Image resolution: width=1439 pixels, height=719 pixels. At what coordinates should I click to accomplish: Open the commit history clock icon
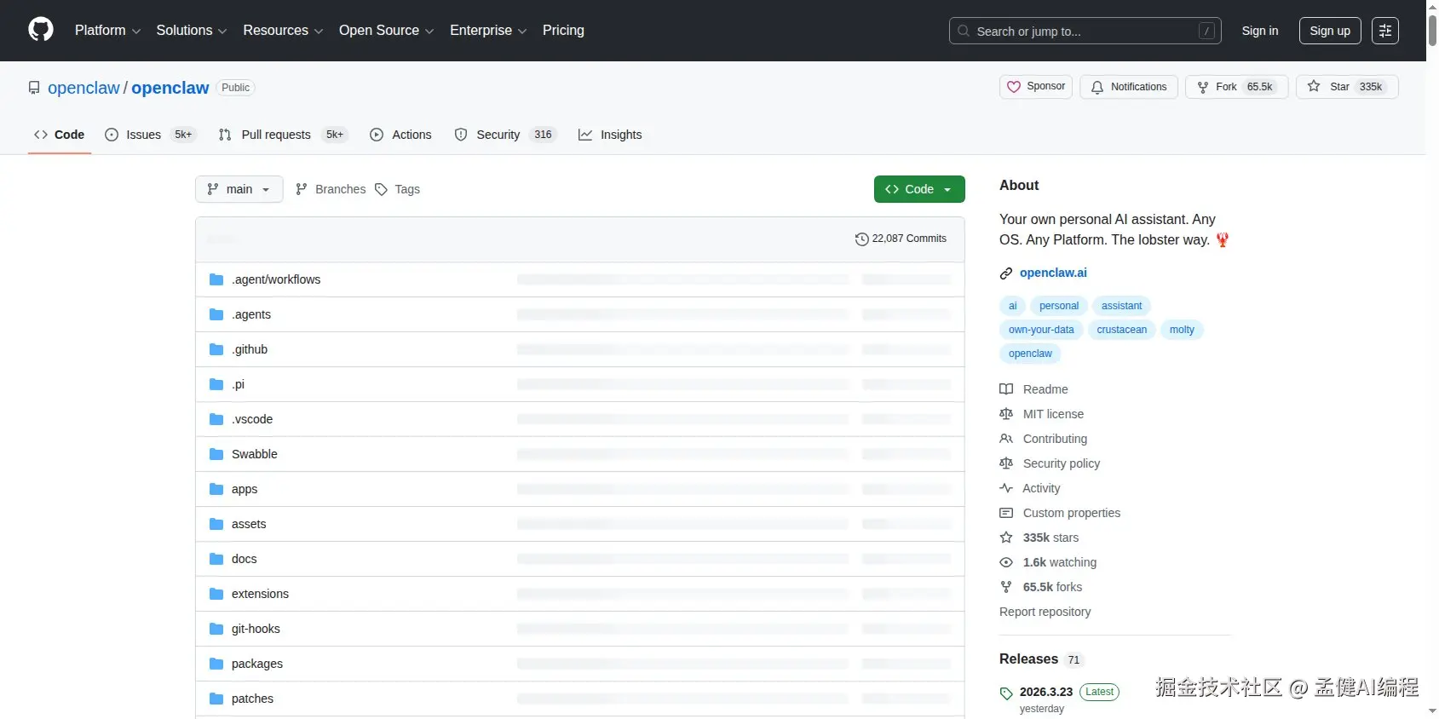[861, 239]
